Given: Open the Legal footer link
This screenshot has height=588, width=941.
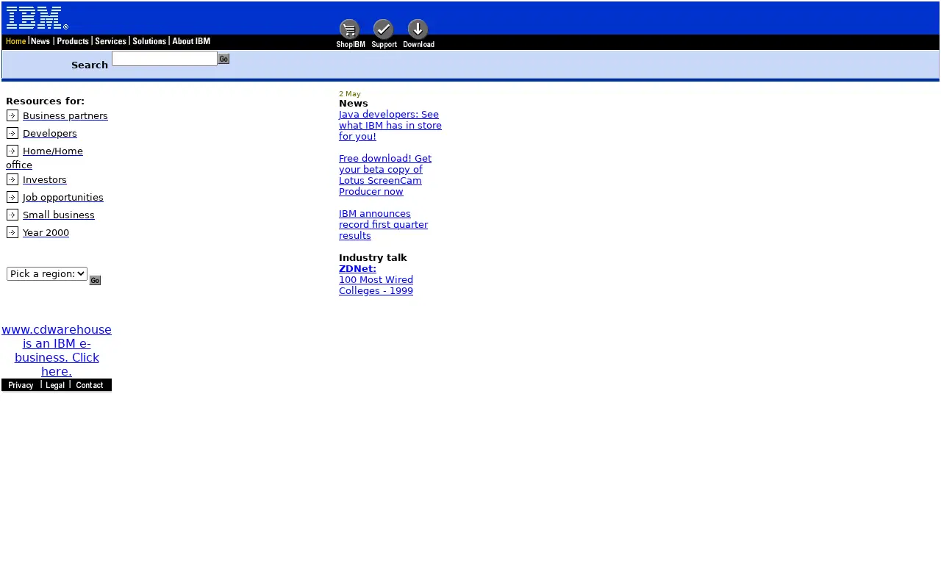Looking at the screenshot, I should [55, 385].
